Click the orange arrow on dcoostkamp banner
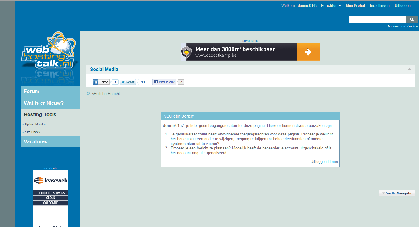Viewport: 419px width, 227px height. pos(308,52)
